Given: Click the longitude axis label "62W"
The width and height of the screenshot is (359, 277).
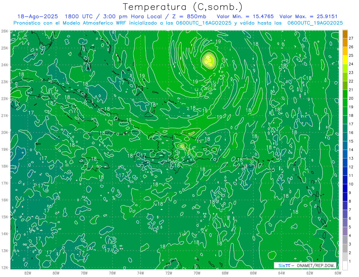Looking at the screenshot, I should 310,273.
